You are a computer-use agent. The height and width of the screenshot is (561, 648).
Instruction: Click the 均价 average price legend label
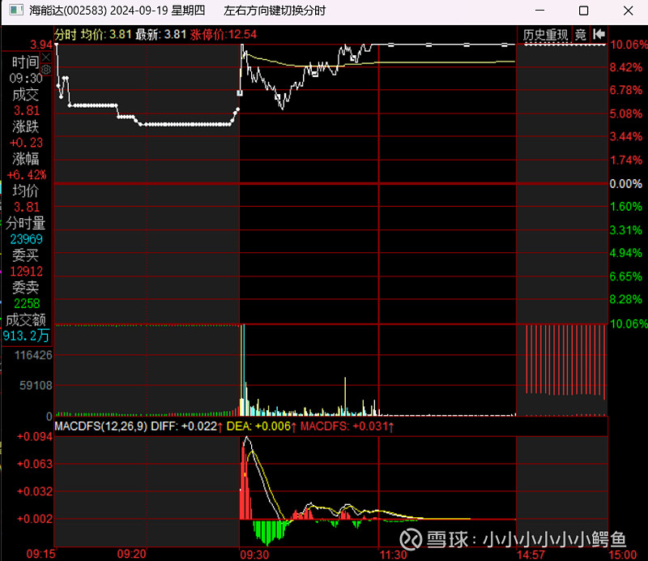tap(95, 34)
